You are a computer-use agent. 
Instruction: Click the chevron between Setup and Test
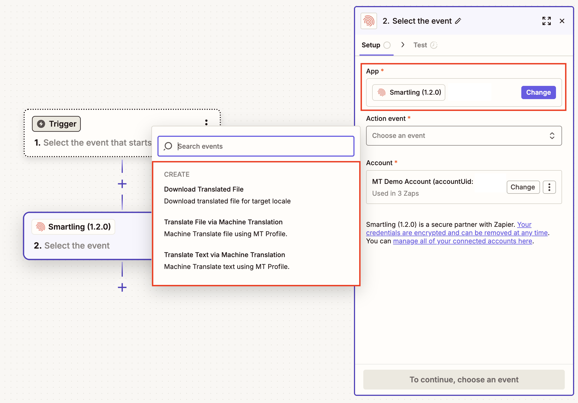(x=403, y=45)
